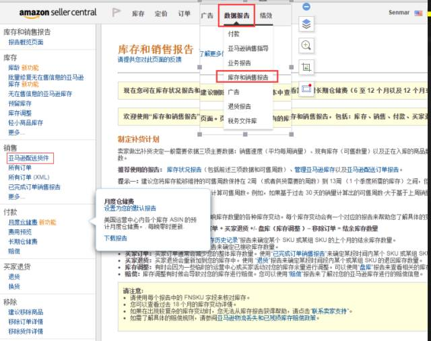
Task: Open 月度仓储费 under 付款 in sidebar
Action: [x=23, y=223]
